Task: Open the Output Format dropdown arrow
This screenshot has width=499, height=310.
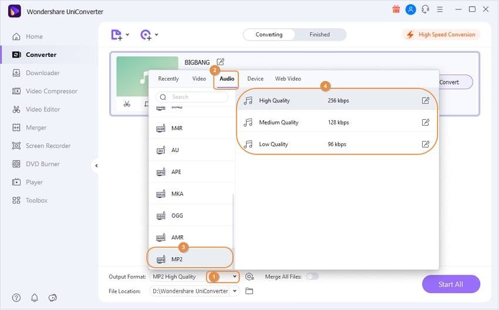Action: point(235,277)
